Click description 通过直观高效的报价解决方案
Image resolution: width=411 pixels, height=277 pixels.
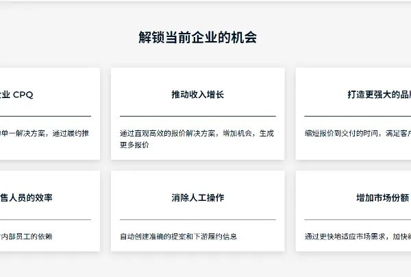click(x=169, y=133)
